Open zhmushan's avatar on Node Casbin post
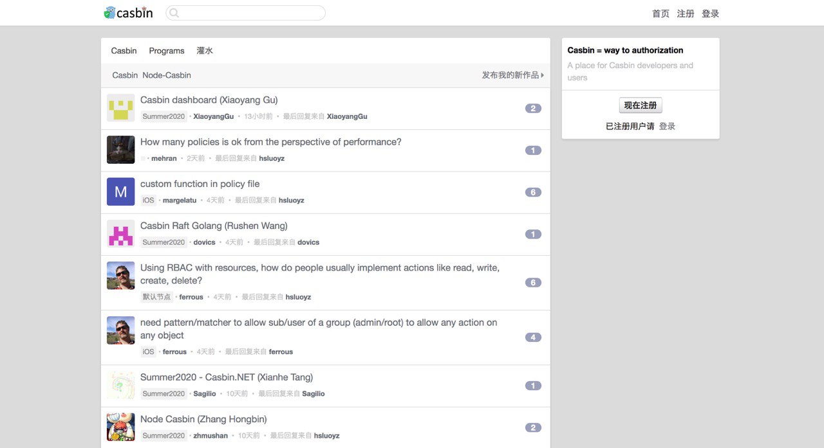The height and width of the screenshot is (448, 824). pos(120,427)
